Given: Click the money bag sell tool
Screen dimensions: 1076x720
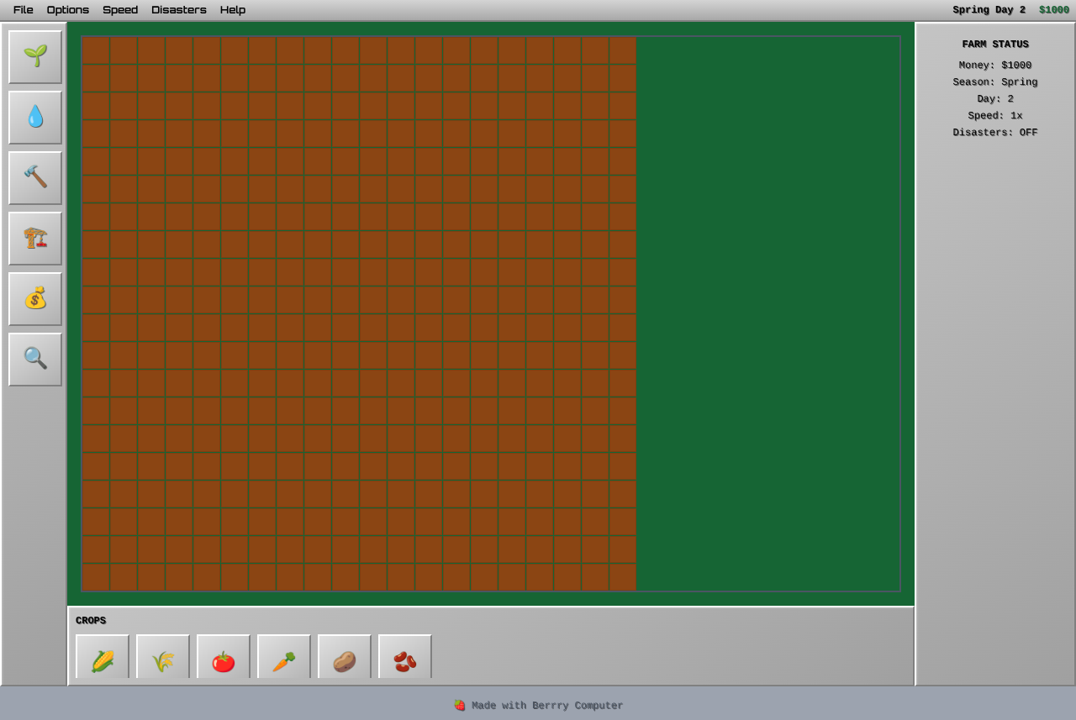Looking at the screenshot, I should (35, 299).
